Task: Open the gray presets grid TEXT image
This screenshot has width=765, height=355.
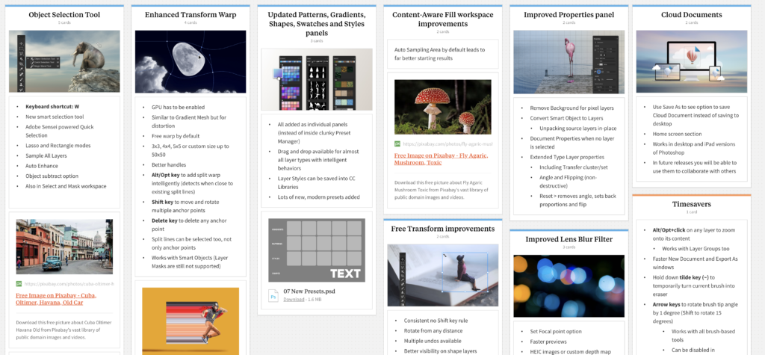Action: pyautogui.click(x=317, y=250)
